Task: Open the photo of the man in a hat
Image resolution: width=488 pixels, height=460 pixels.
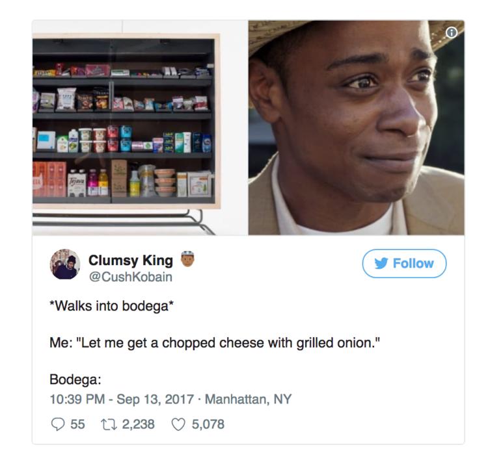Action: 356,128
